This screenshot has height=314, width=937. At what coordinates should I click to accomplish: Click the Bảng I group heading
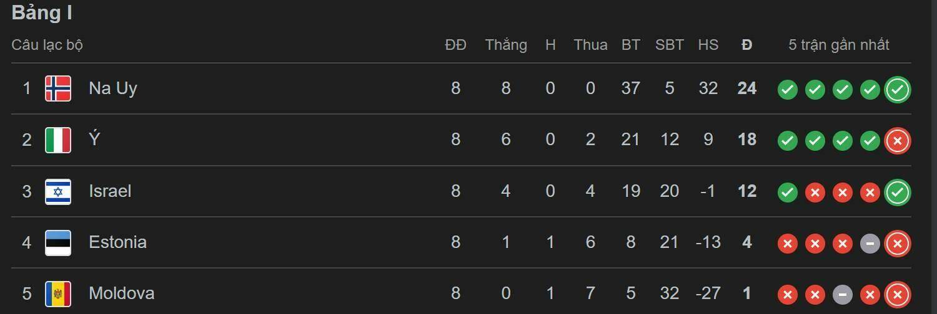[x=41, y=13]
